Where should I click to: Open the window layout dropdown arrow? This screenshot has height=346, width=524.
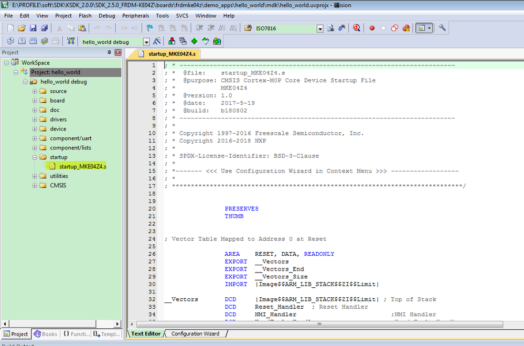tap(430, 28)
